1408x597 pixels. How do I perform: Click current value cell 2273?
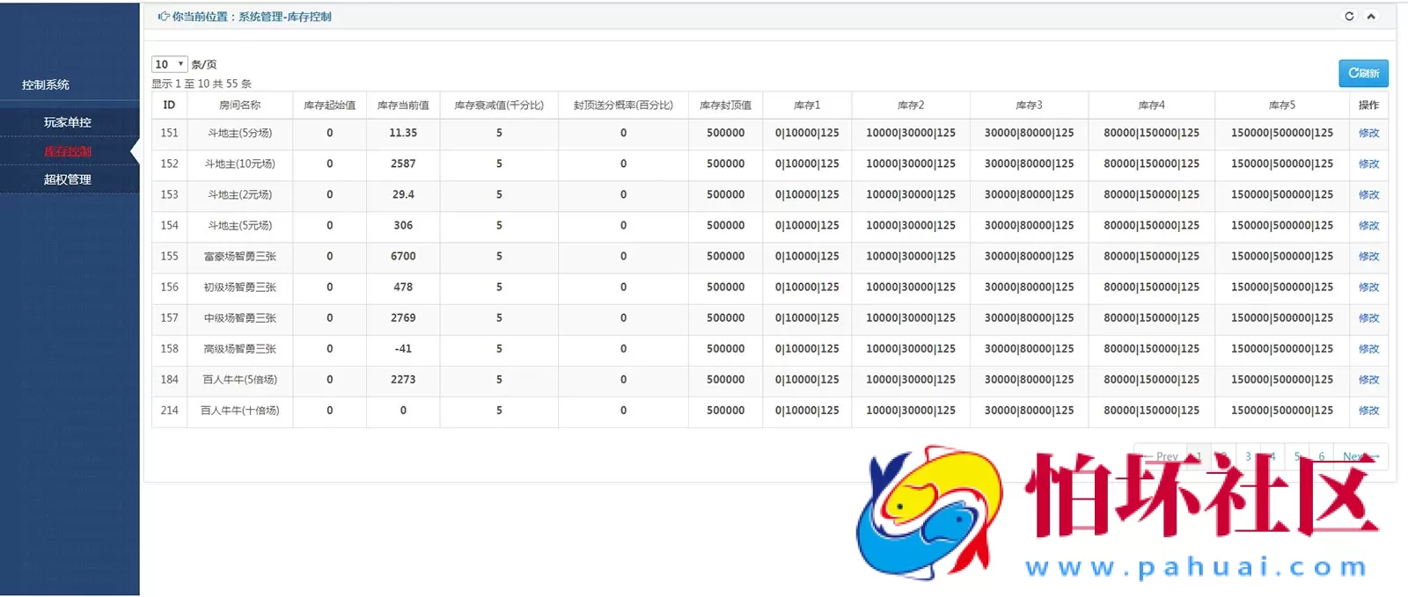coord(403,379)
